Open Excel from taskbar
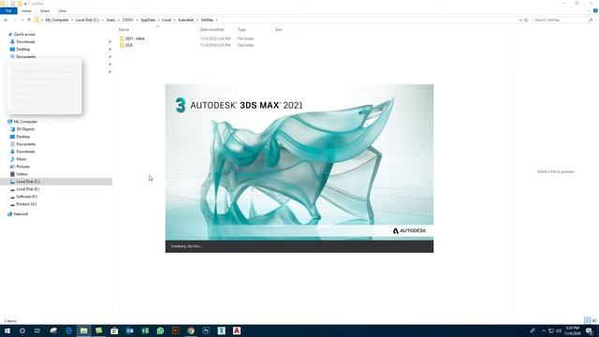This screenshot has width=599, height=337. [x=145, y=330]
